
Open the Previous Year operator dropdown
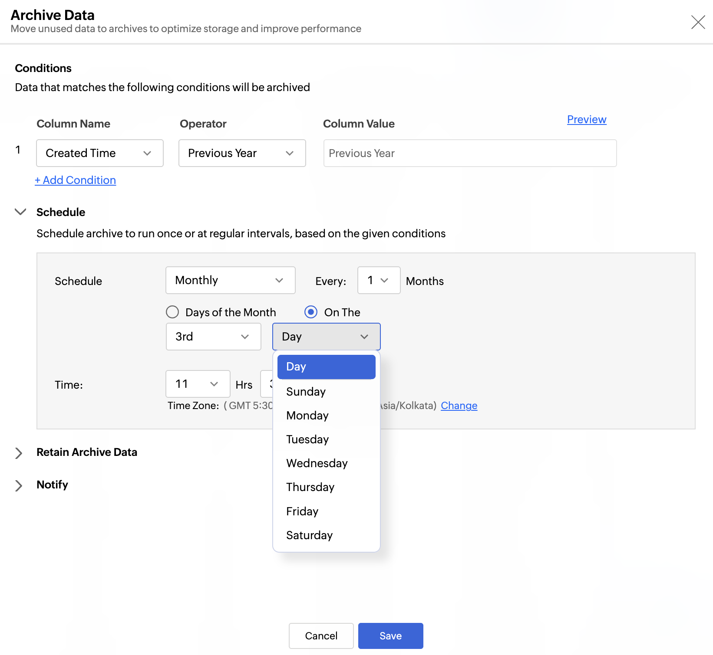242,153
